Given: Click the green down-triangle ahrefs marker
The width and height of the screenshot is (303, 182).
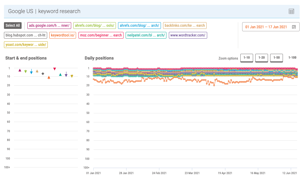Looking at the screenshot, I should point(26,72).
